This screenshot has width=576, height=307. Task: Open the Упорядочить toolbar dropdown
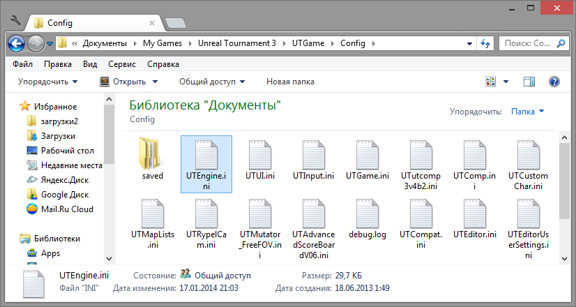click(x=47, y=82)
